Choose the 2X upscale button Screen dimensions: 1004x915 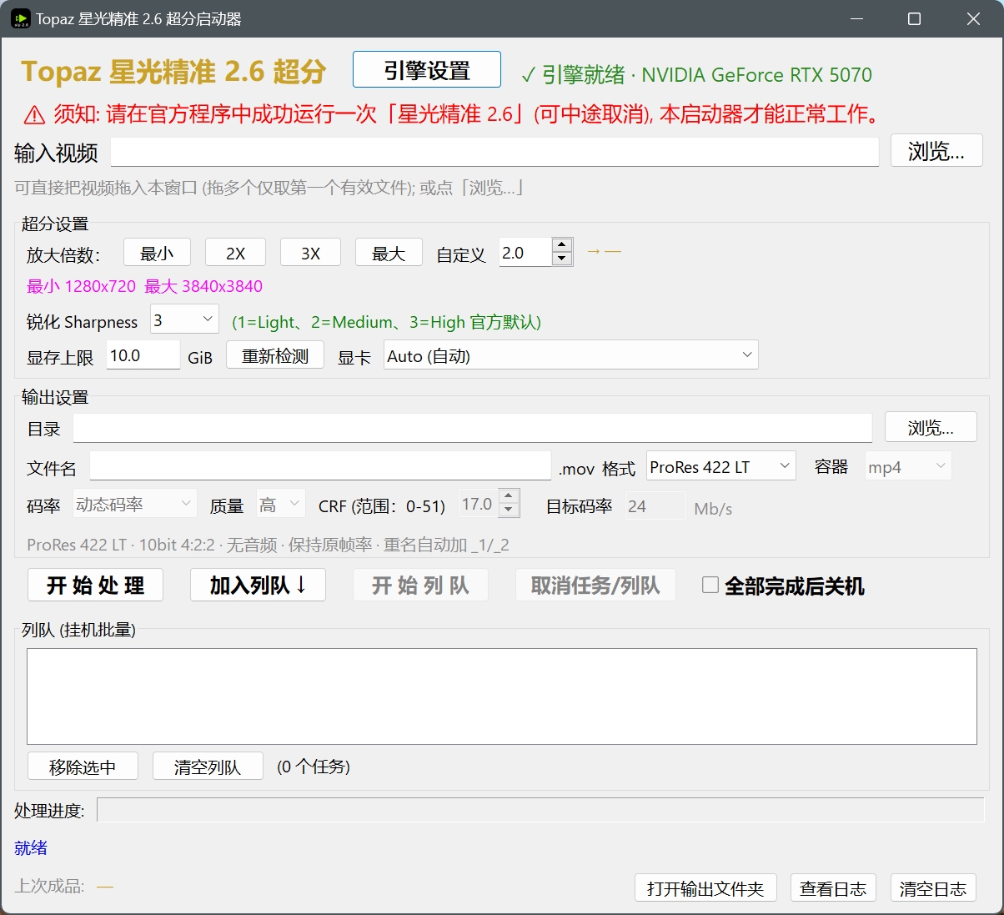coord(235,253)
